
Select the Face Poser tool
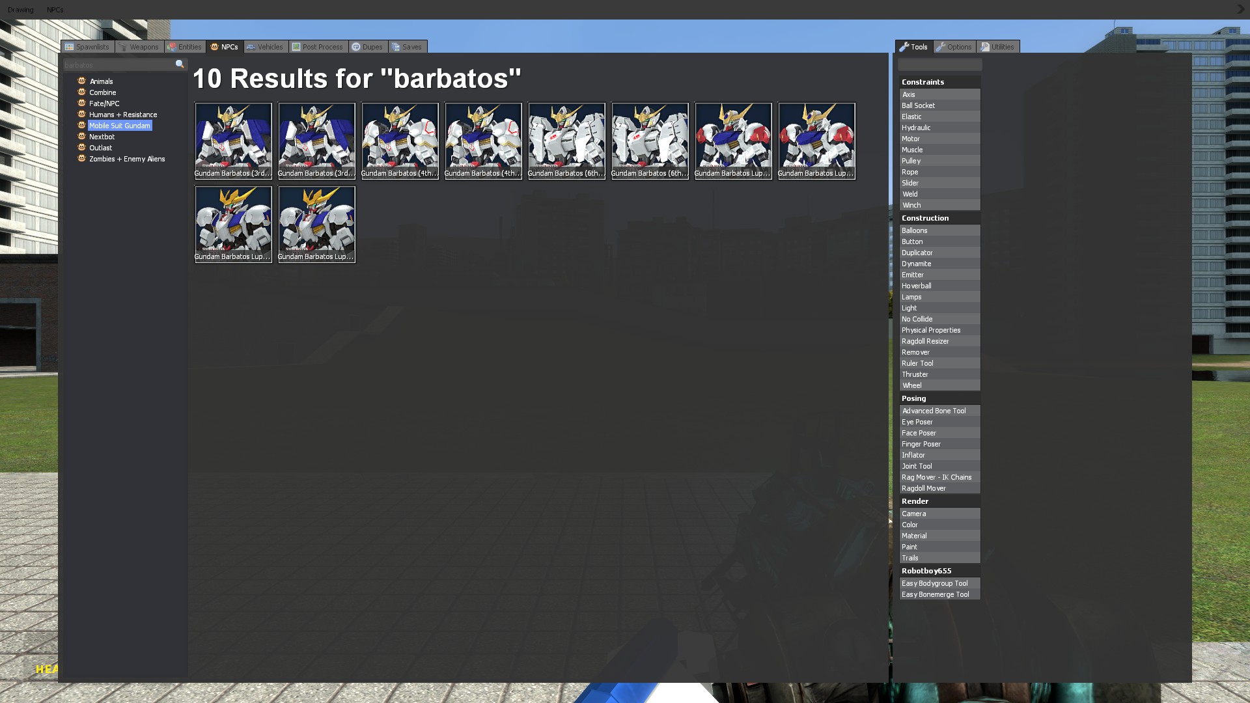(940, 433)
